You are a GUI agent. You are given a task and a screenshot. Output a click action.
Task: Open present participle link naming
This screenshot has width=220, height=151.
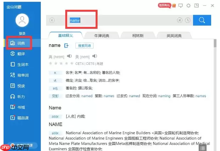point(164,96)
